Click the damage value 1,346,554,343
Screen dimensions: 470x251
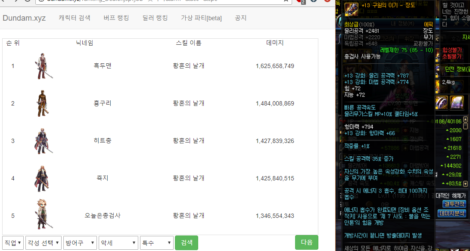click(275, 216)
